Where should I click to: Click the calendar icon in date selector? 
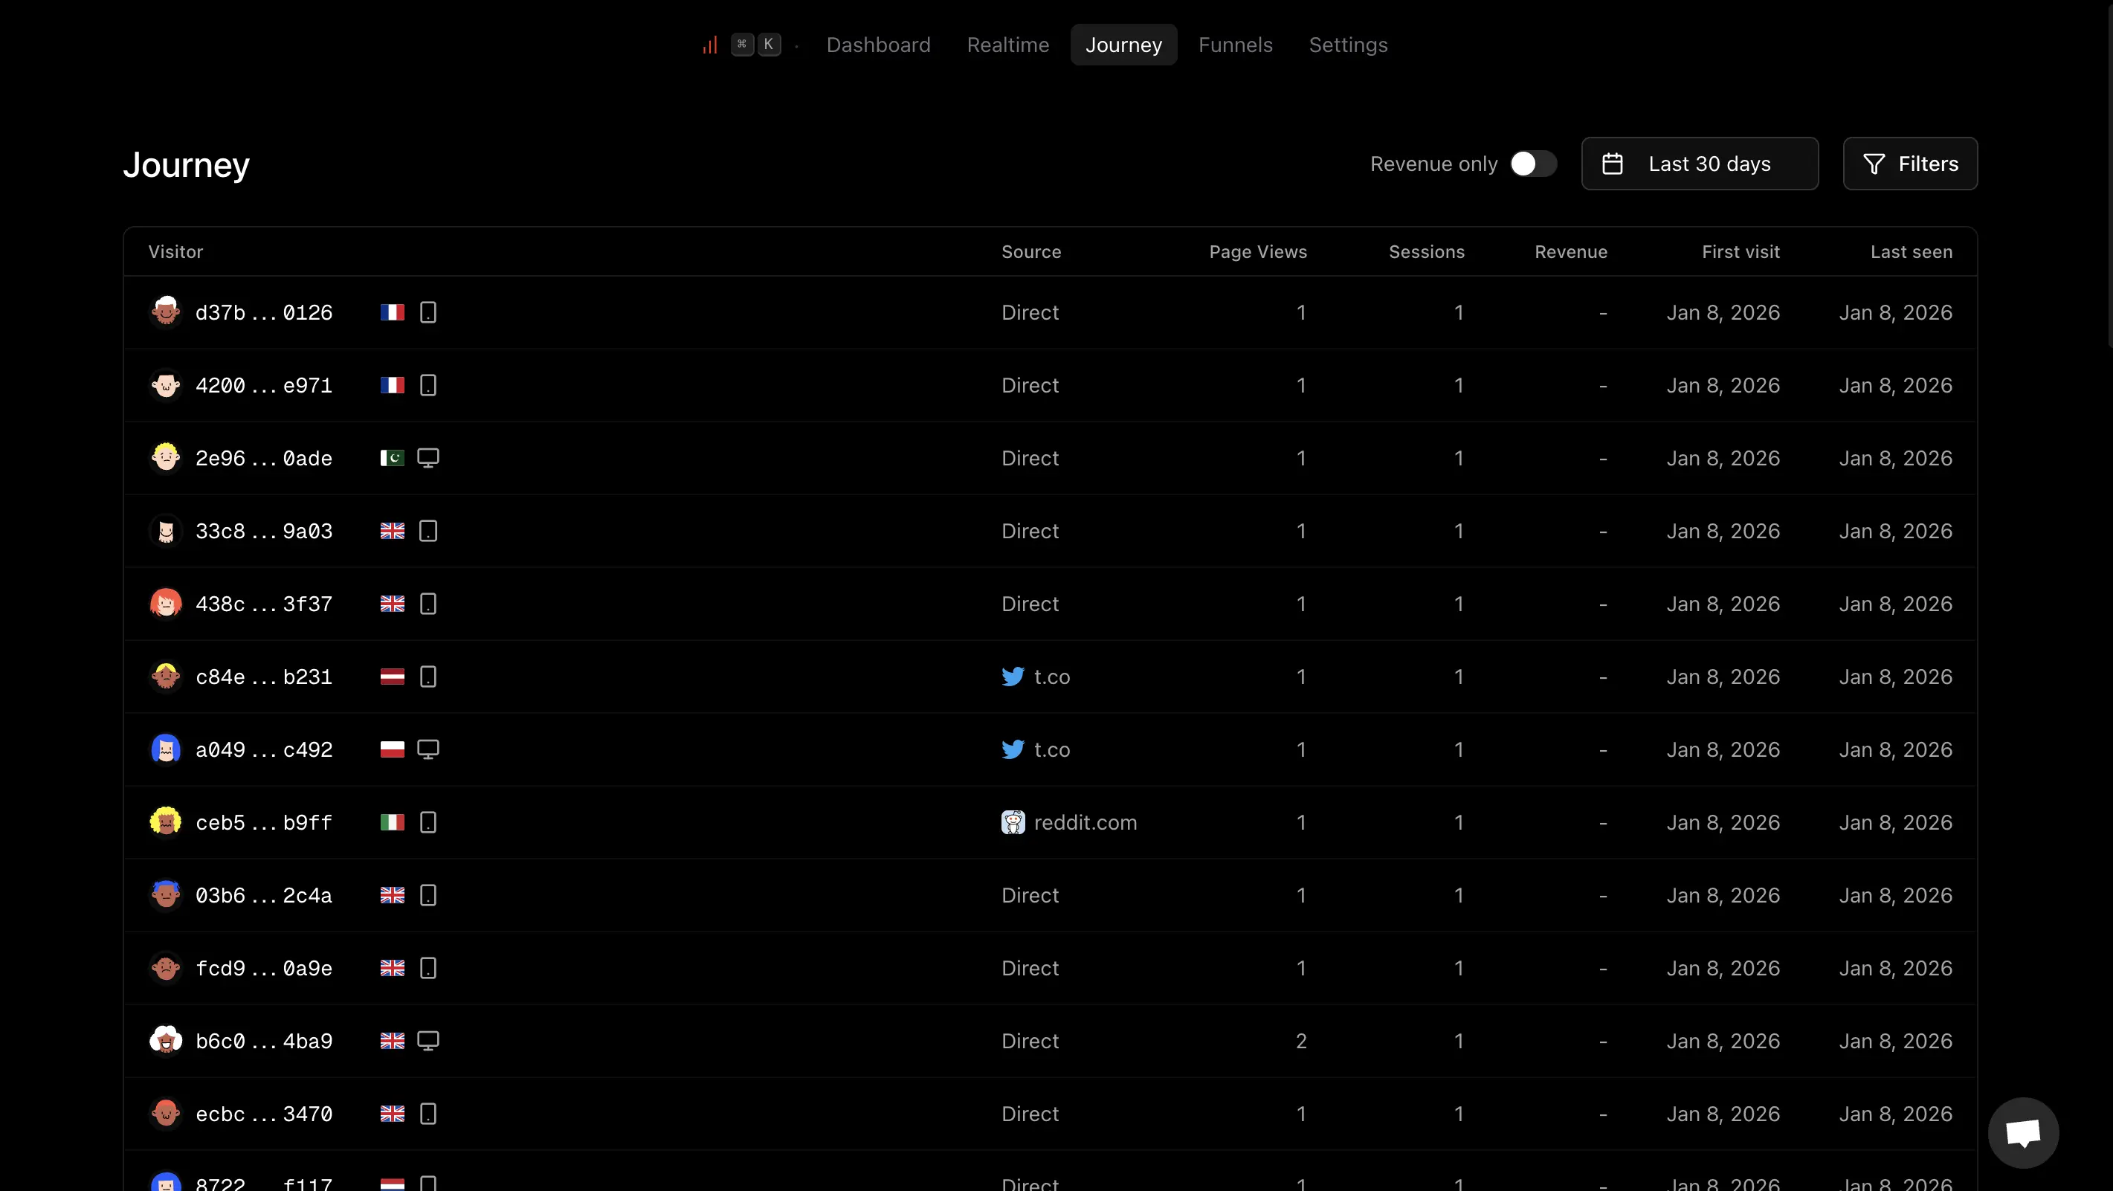1612,164
